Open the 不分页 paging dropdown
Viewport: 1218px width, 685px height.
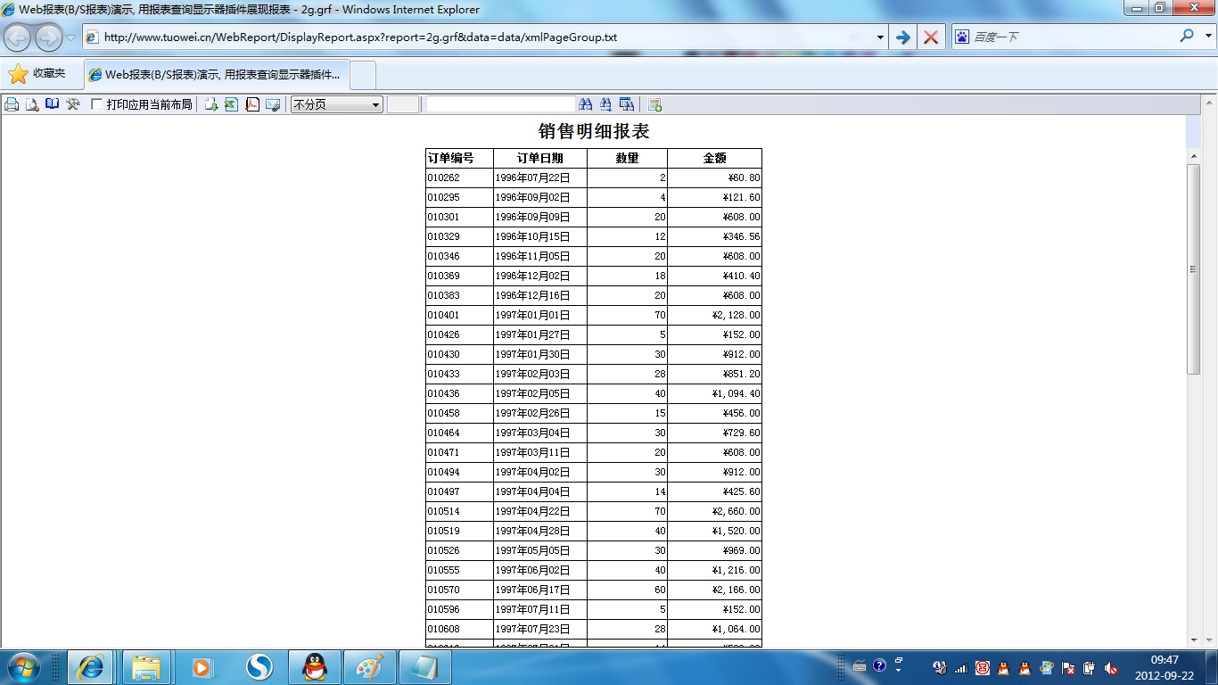coord(337,104)
